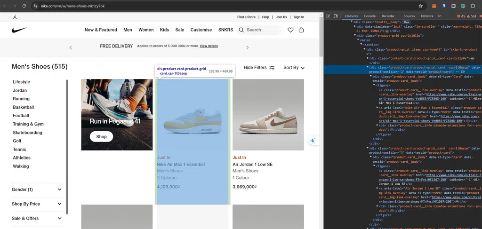Image resolution: width=482 pixels, height=229 pixels.
Task: Open the blue shield extension icon
Action: pyautogui.click(x=444, y=6)
